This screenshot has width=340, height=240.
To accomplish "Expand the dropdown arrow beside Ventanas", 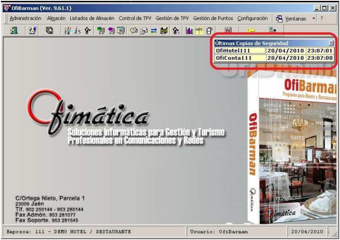I will [313, 19].
